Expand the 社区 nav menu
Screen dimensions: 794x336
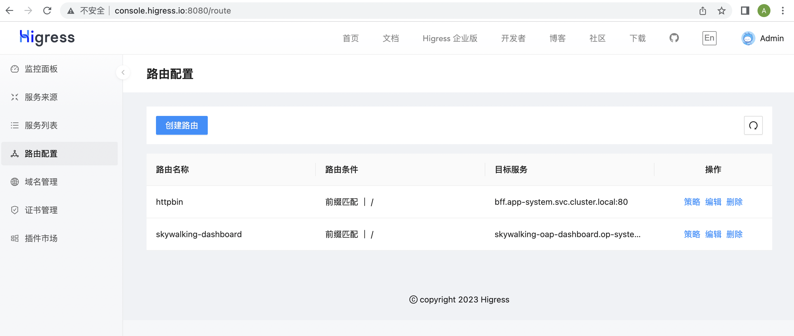[597, 39]
